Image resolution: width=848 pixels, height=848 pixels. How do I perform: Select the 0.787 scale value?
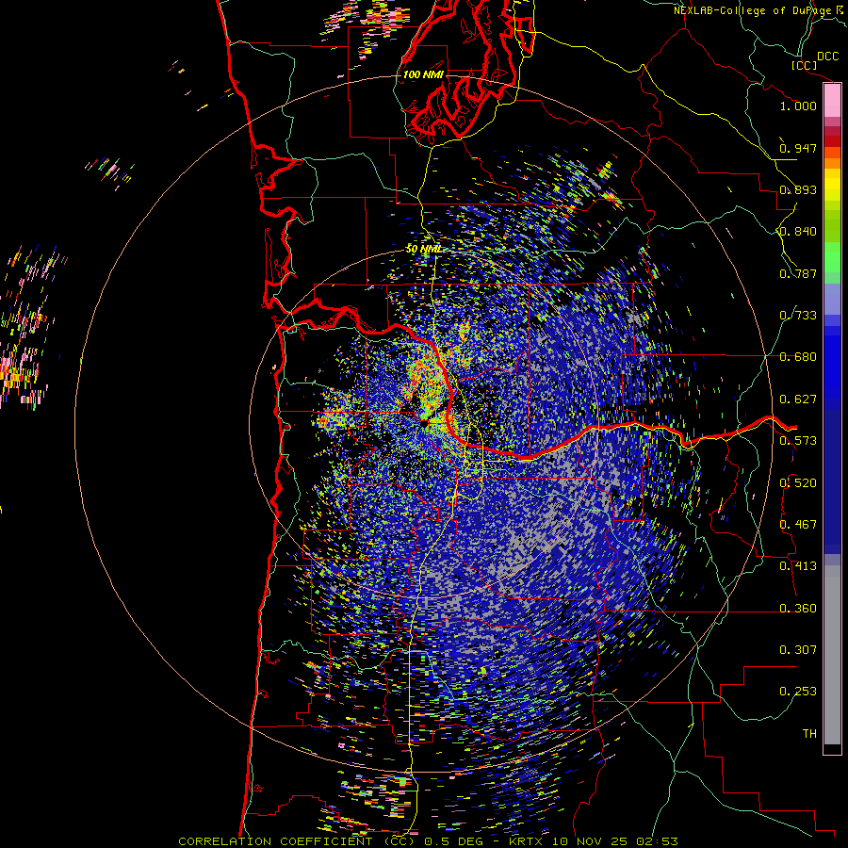(798, 273)
